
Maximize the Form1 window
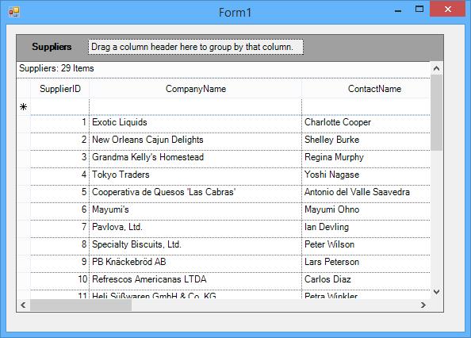coord(419,9)
